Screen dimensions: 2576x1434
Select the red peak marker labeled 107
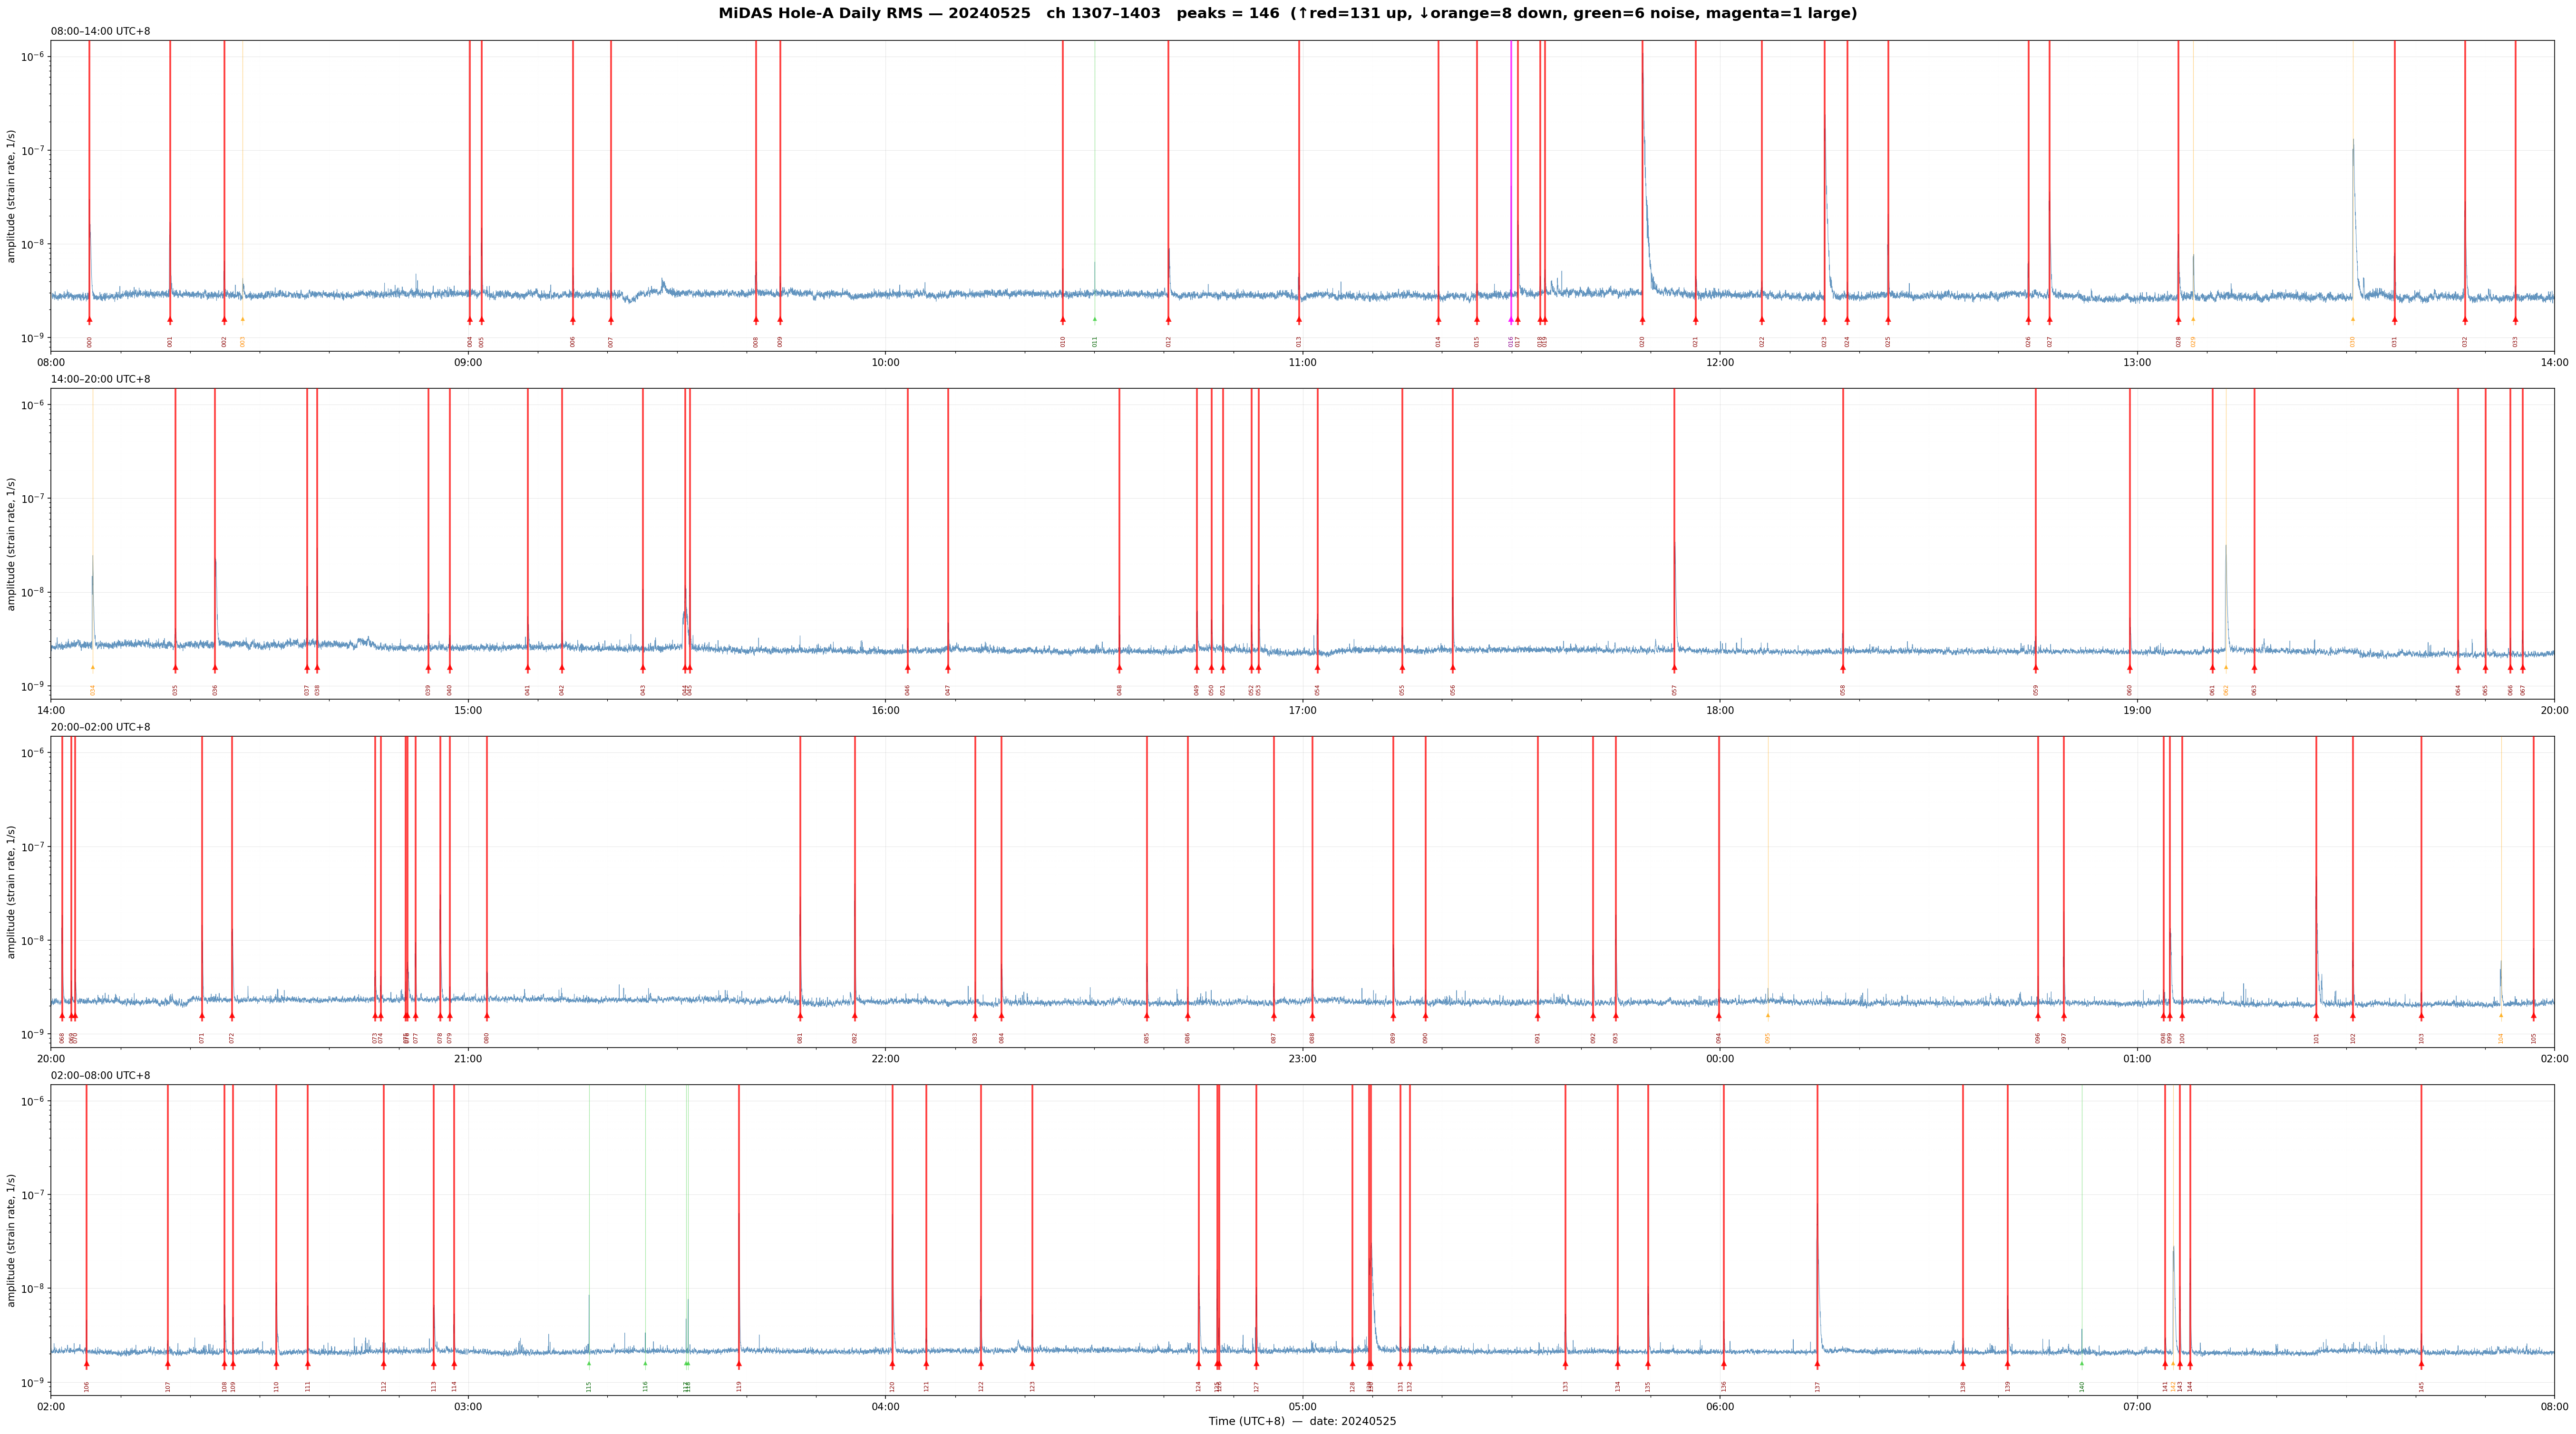click(168, 1364)
